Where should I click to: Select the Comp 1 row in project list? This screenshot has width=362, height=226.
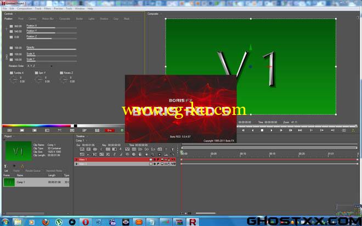pos(36,182)
